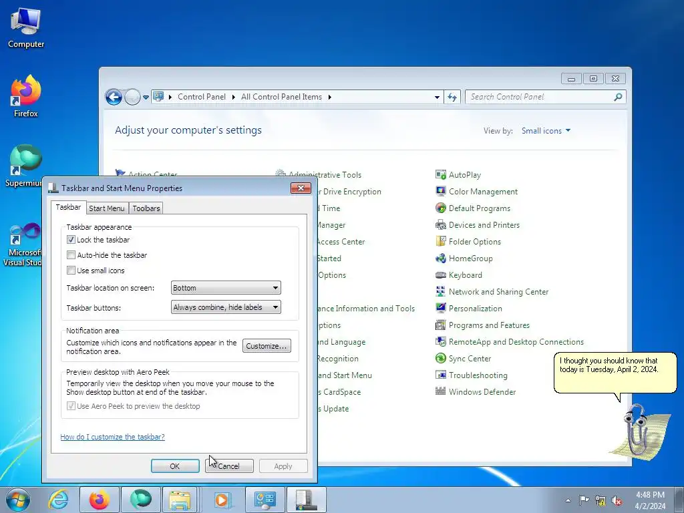Show hidden tray icons arrow
The width and height of the screenshot is (684, 513).
pyautogui.click(x=568, y=500)
